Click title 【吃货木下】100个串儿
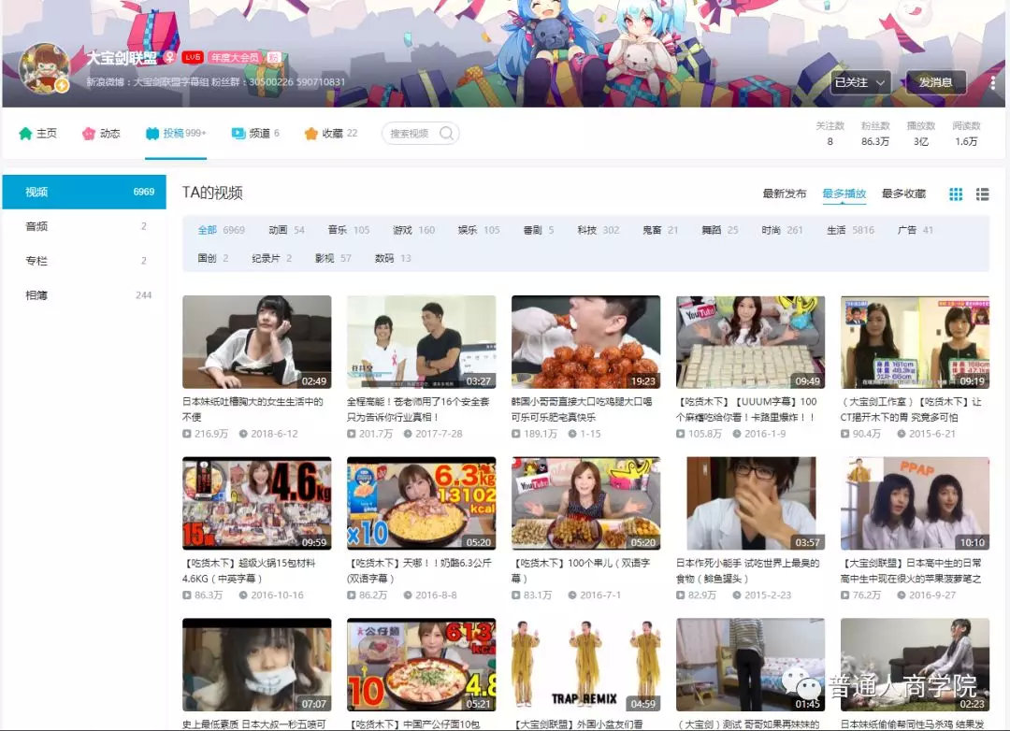1010x731 pixels. (581, 570)
